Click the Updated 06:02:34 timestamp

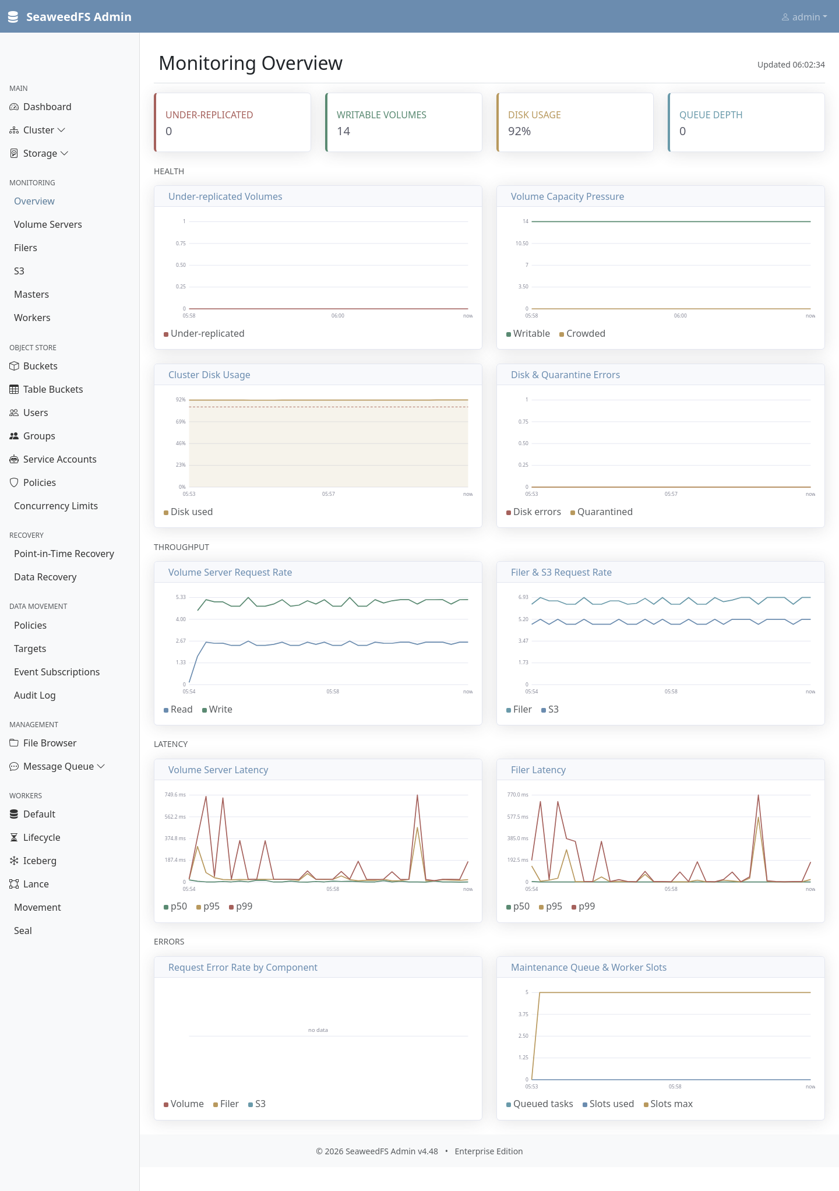[791, 65]
